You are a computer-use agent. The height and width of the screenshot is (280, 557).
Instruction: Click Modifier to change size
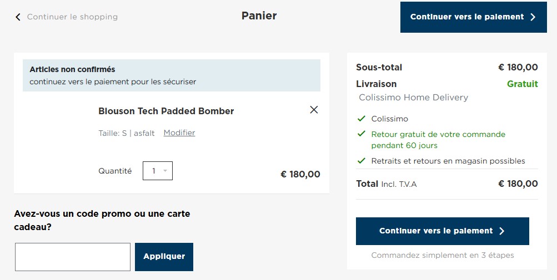click(179, 133)
